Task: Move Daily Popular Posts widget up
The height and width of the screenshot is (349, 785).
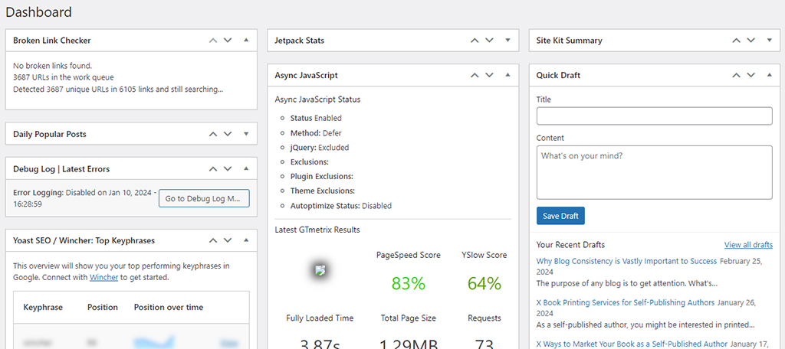Action: click(213, 134)
